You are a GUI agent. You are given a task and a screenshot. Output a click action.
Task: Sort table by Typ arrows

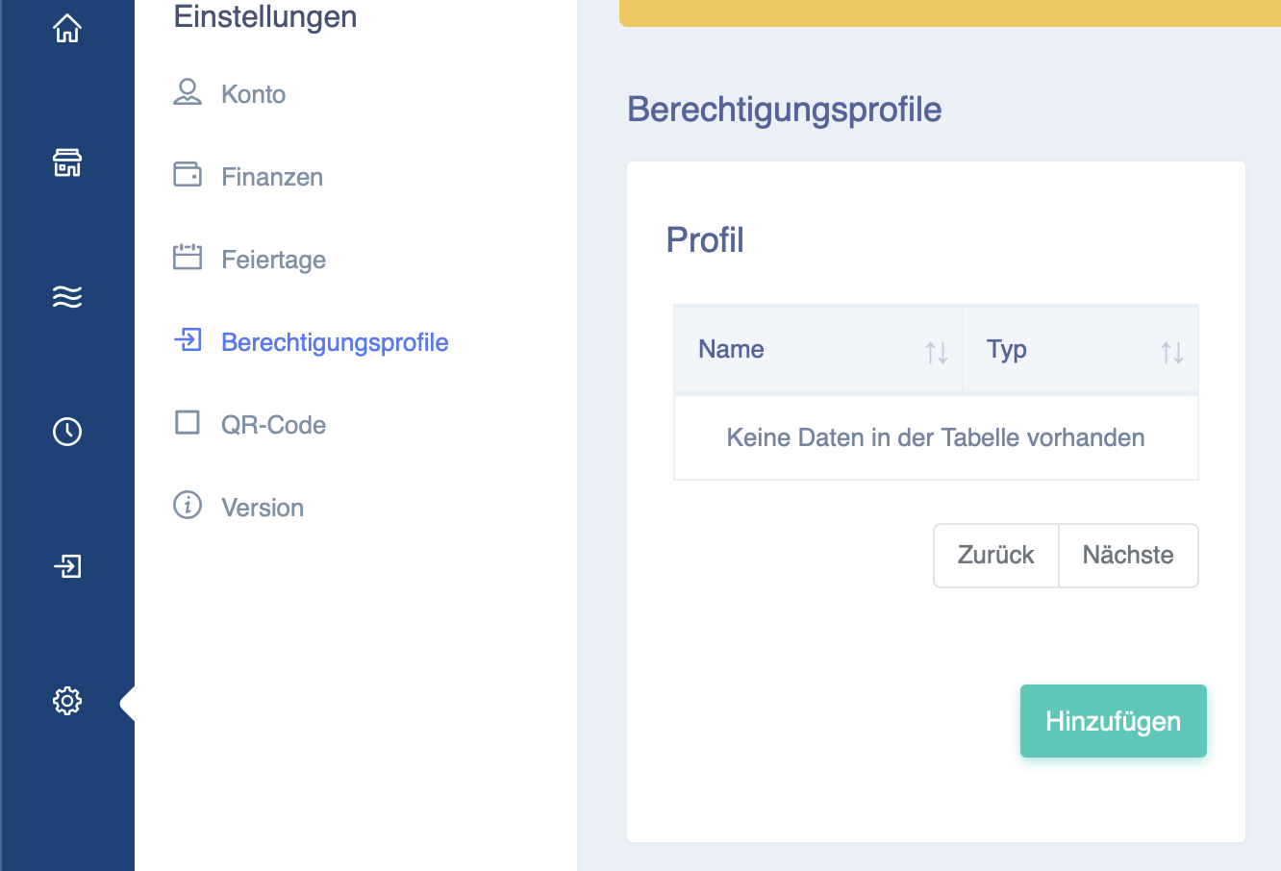click(x=1171, y=353)
